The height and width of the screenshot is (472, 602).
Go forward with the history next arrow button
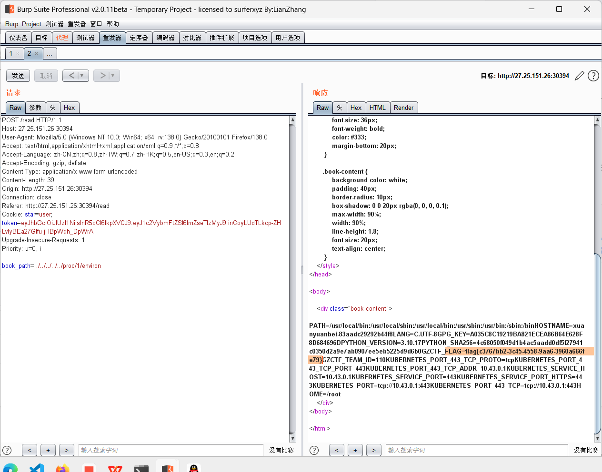pyautogui.click(x=102, y=76)
